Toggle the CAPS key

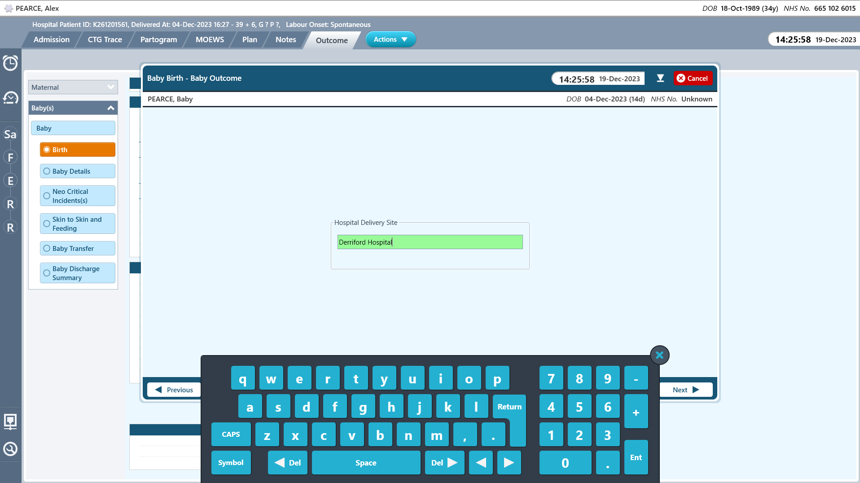231,434
